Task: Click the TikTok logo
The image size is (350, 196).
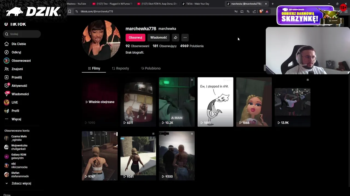Action: [15, 24]
